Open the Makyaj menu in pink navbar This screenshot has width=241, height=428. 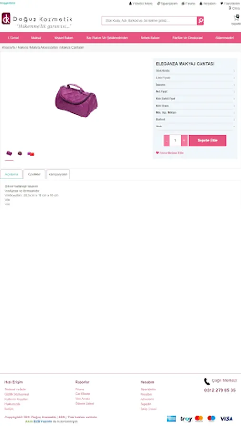[36, 38]
